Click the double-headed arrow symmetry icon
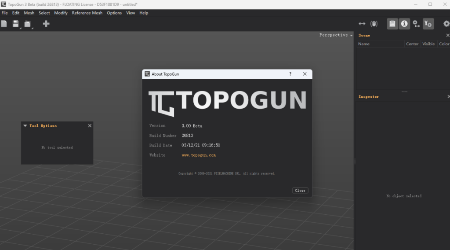450x250 pixels. click(x=362, y=24)
